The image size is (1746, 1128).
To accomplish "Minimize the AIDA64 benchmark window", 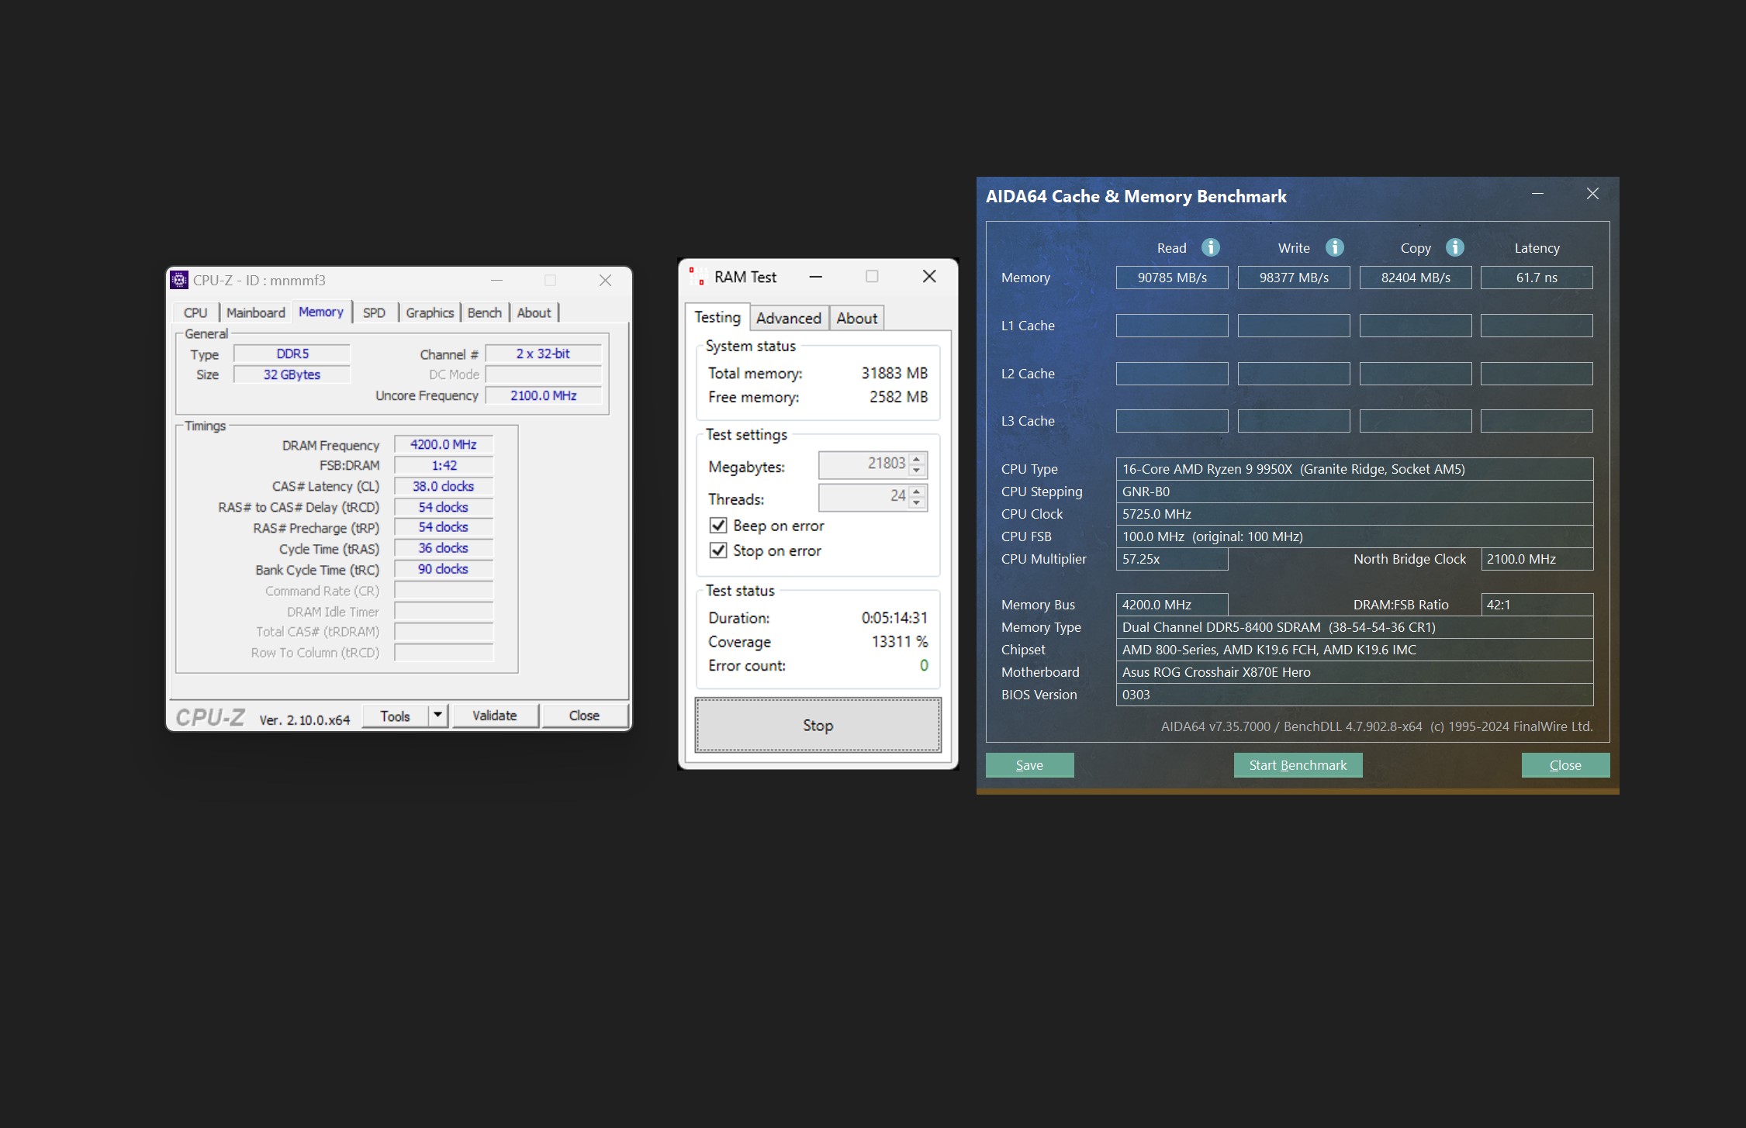I will point(1537,194).
